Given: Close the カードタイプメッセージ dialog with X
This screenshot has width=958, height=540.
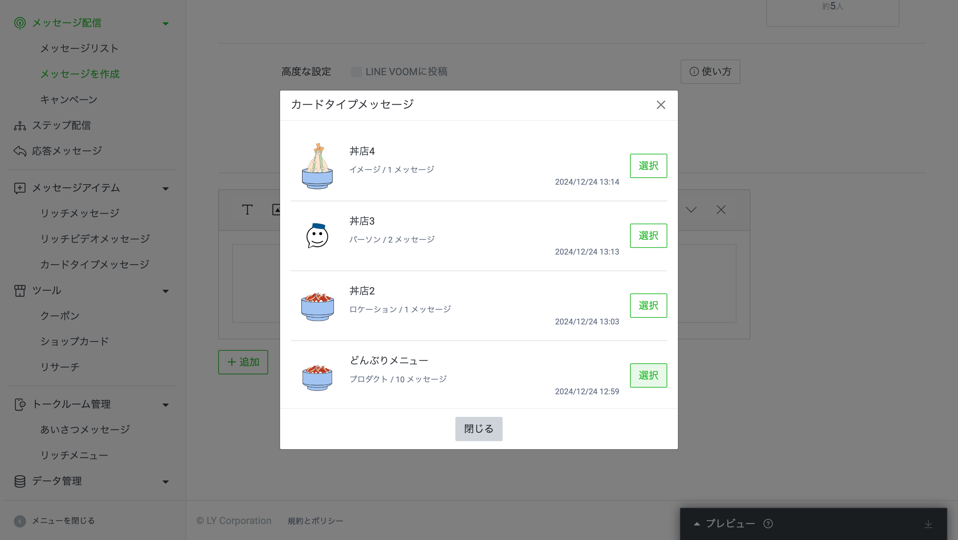Looking at the screenshot, I should (x=661, y=105).
